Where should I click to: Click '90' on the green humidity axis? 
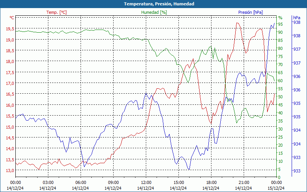(281, 32)
